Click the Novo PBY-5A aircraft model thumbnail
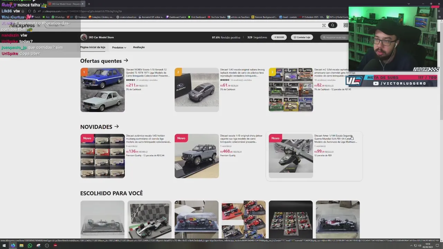443x249 pixels. click(x=291, y=156)
